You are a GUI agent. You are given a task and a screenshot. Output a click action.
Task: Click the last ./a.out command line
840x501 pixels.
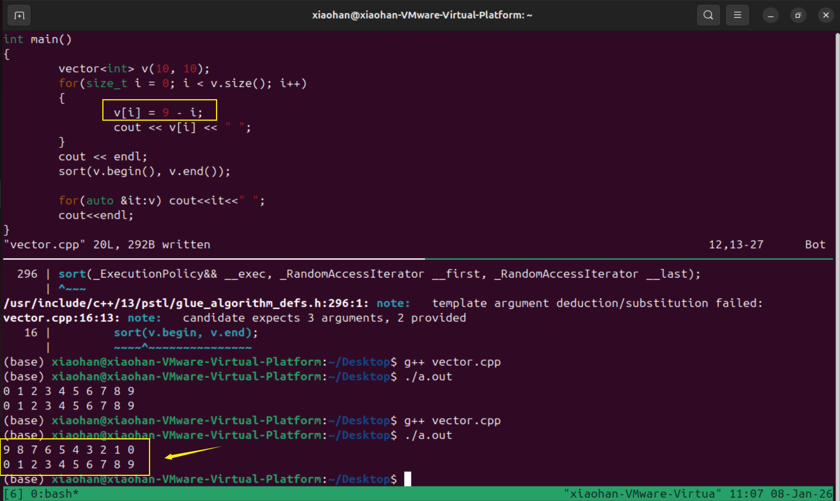428,435
